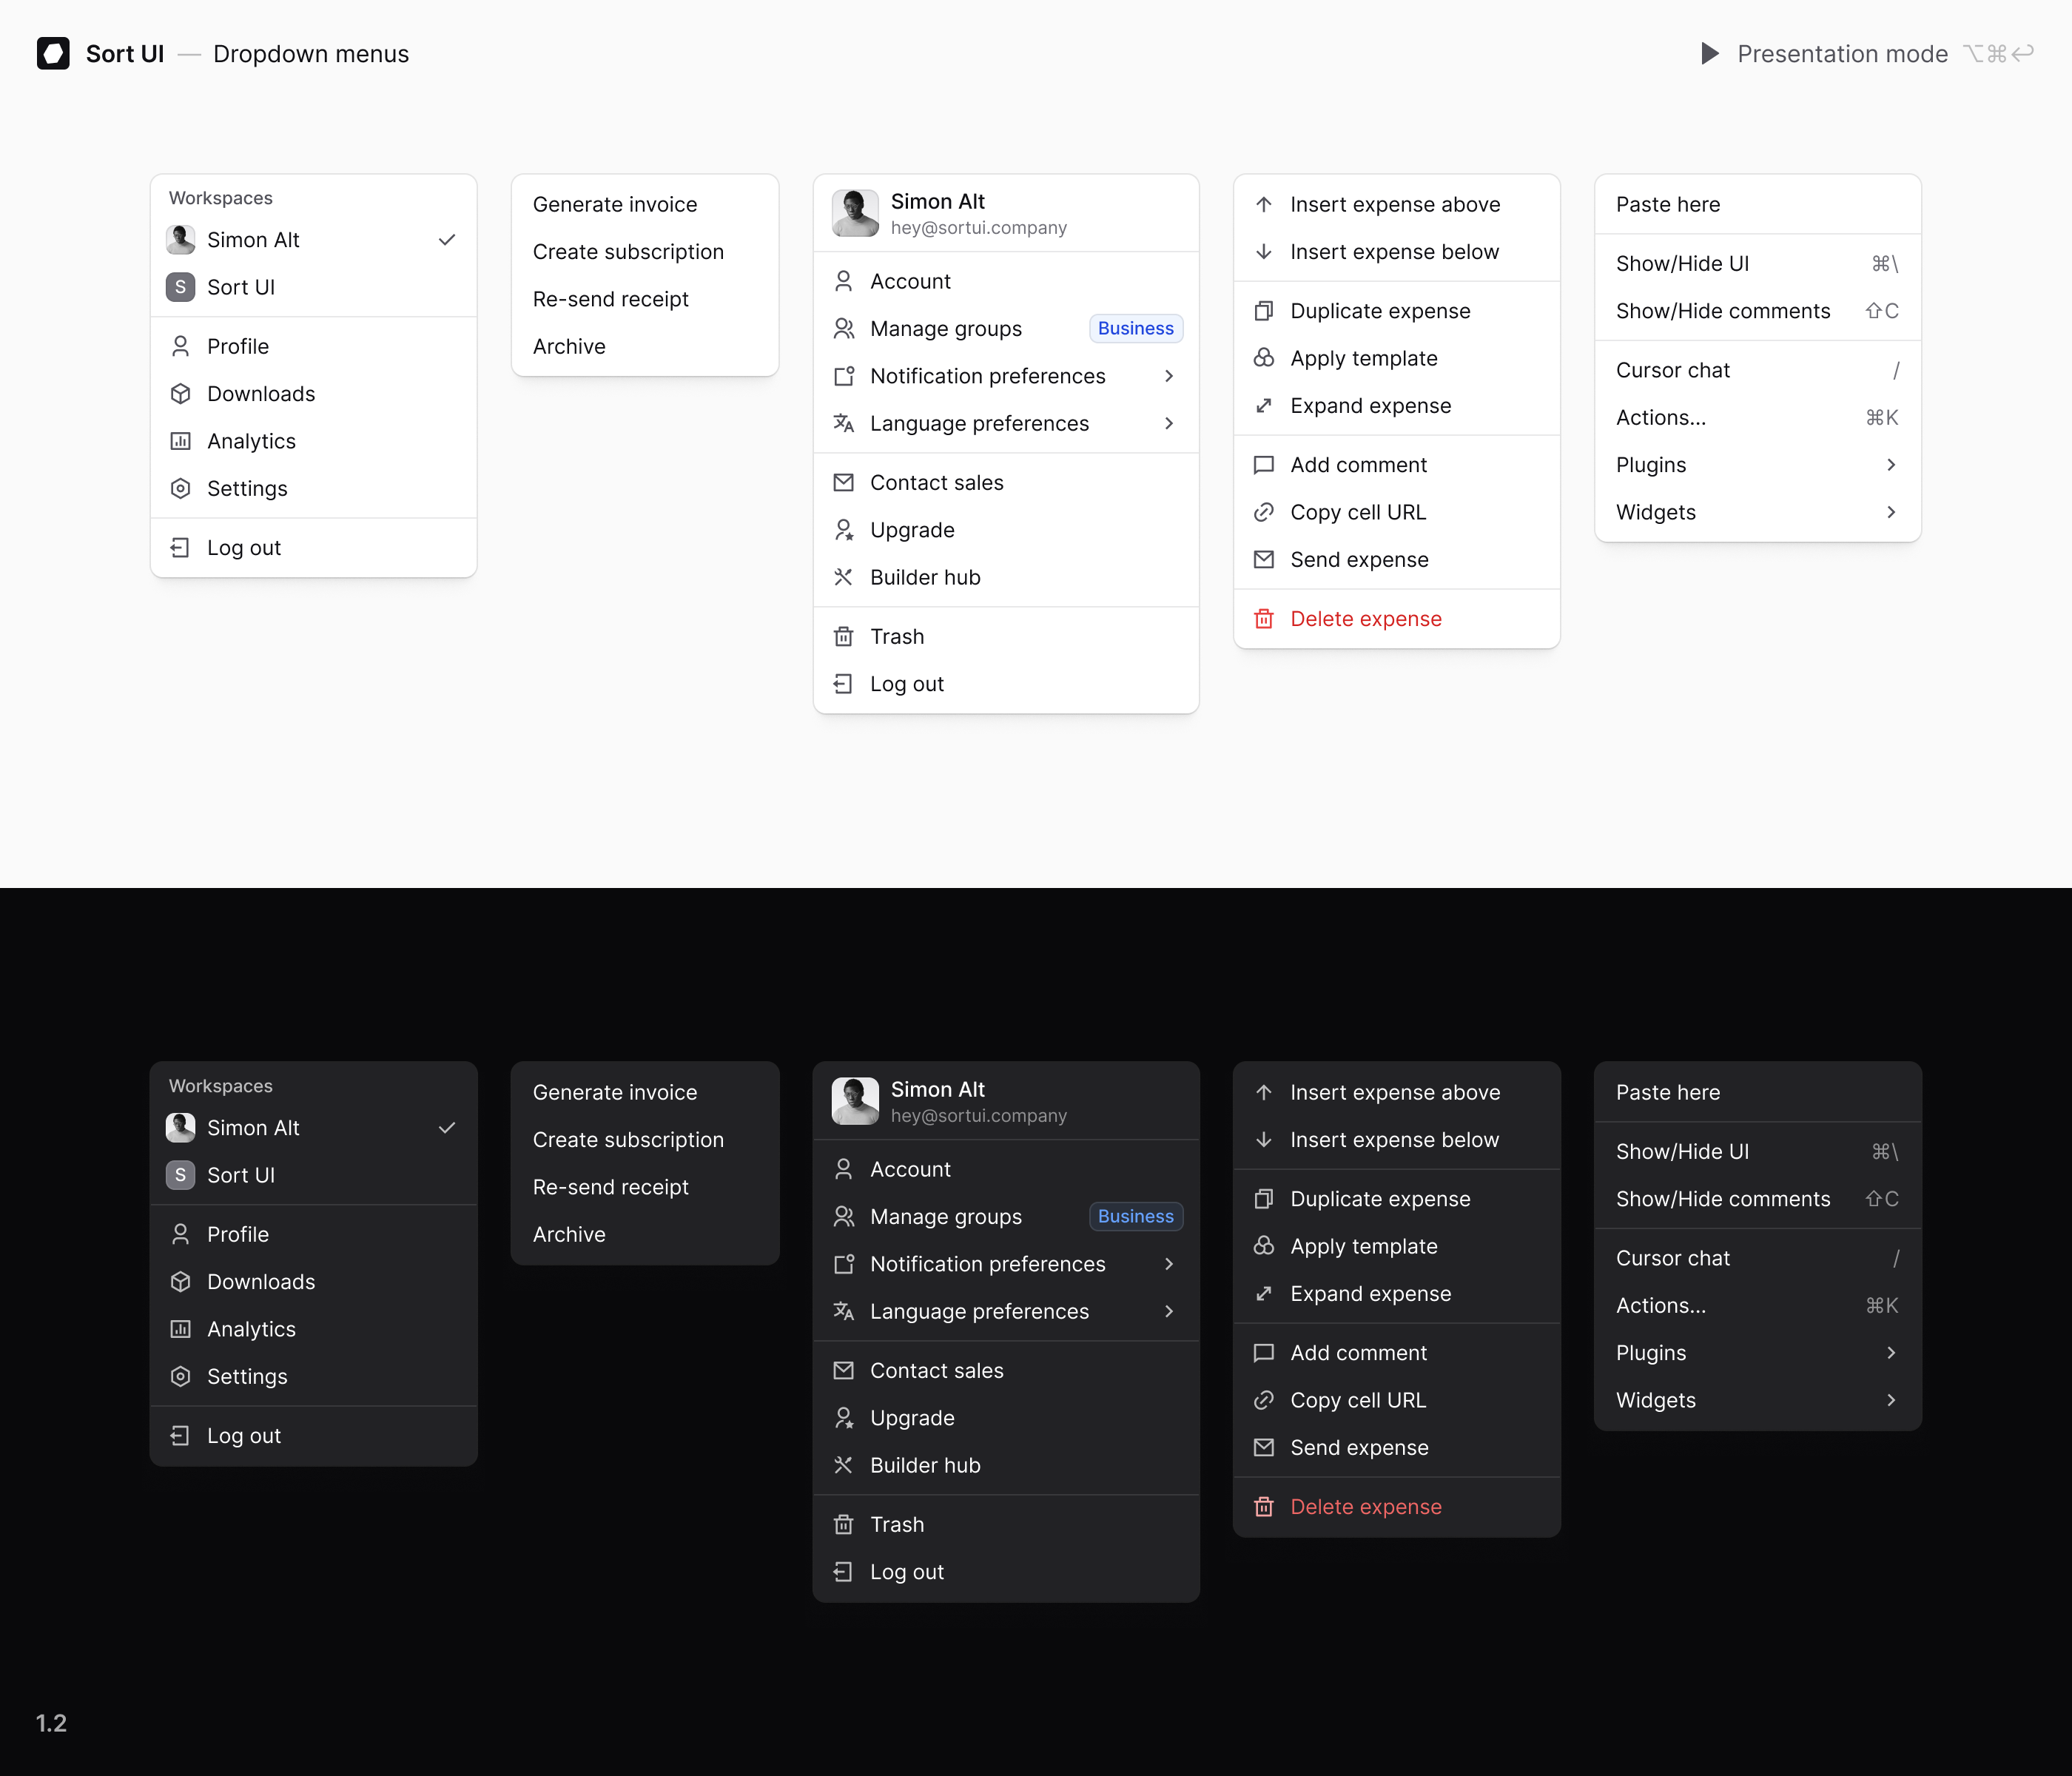Screen dimensions: 2072x1776
Task: Click the checkmark next to Simon Alt in light menu
Action: pyautogui.click(x=447, y=240)
